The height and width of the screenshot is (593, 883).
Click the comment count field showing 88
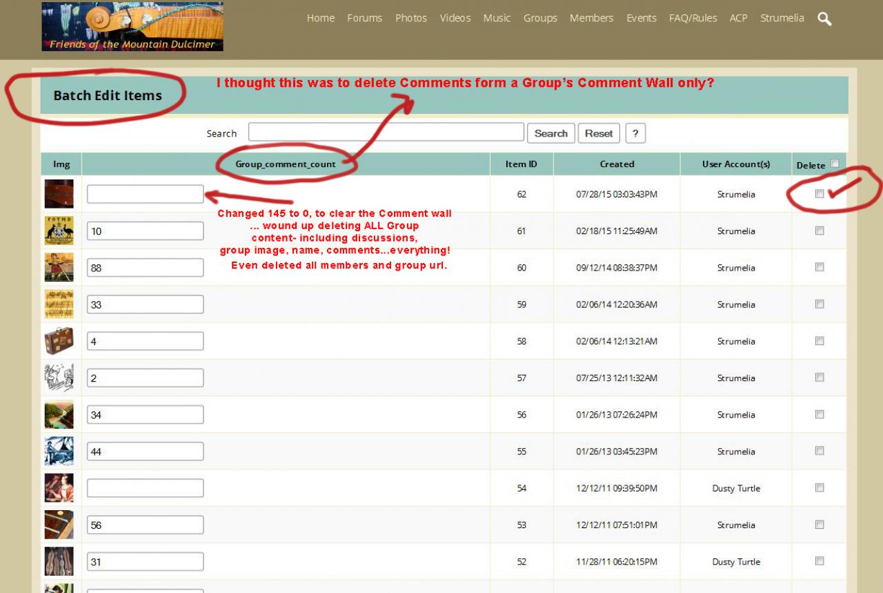pos(145,268)
